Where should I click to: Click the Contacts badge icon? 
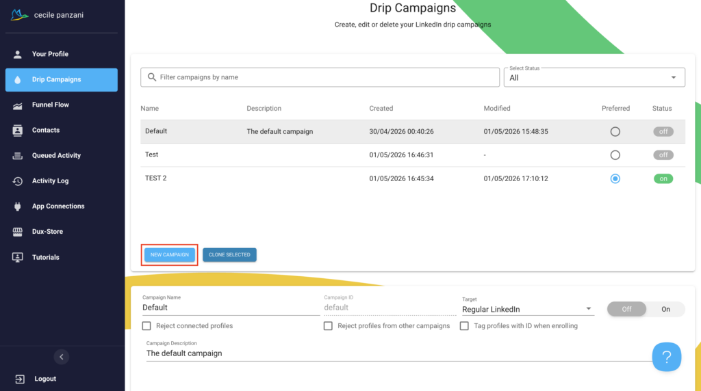pos(17,131)
